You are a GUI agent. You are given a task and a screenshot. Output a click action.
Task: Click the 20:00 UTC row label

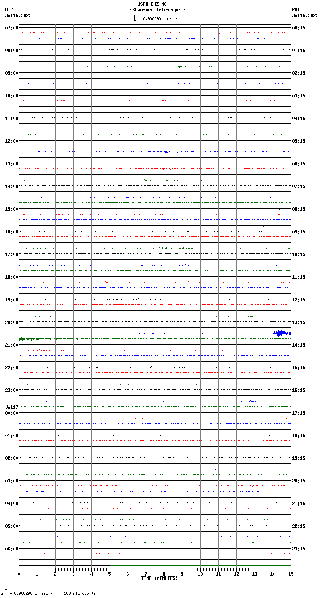[12, 322]
